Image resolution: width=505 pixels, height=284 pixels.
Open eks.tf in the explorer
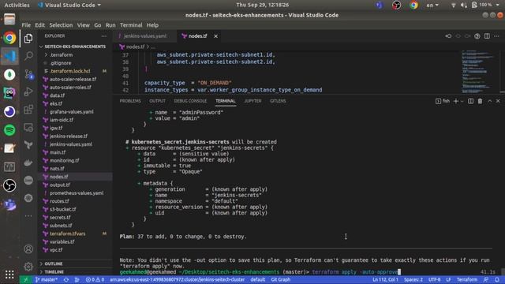(x=56, y=103)
